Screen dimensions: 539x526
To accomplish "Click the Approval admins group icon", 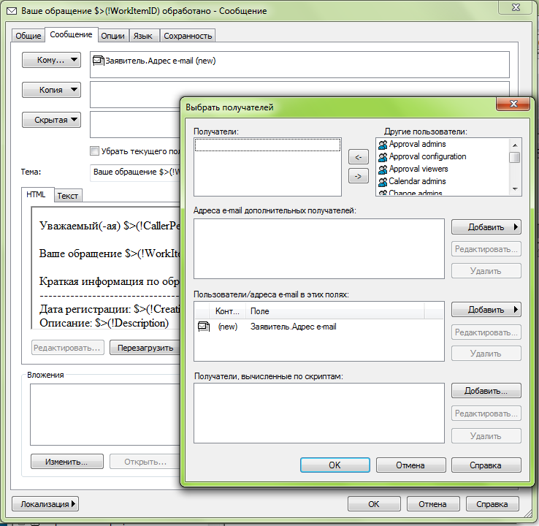I will (383, 145).
